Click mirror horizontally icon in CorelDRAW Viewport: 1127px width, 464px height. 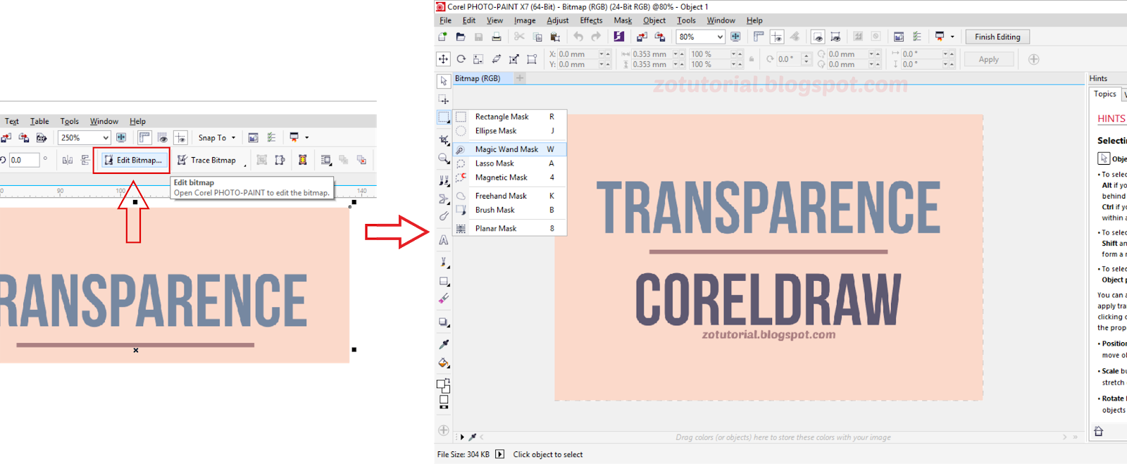[x=68, y=160]
